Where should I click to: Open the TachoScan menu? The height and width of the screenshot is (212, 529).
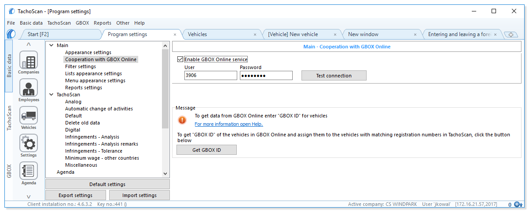tap(59, 23)
